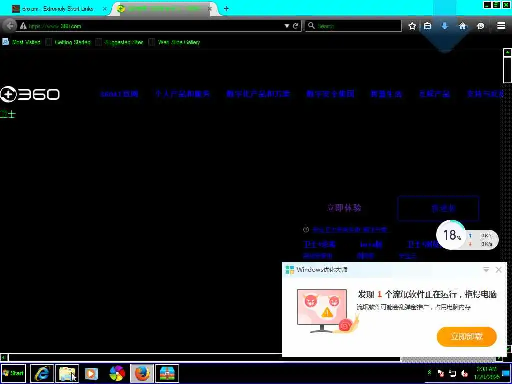Click the Windows优化大师 logo icon
Screen dimensions: 512x384
click(x=290, y=270)
